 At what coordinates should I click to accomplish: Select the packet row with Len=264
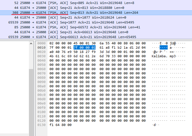(96, 13)
